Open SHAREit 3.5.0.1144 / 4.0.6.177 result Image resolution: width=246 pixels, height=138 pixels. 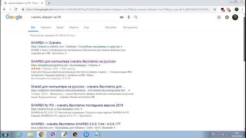76,124
